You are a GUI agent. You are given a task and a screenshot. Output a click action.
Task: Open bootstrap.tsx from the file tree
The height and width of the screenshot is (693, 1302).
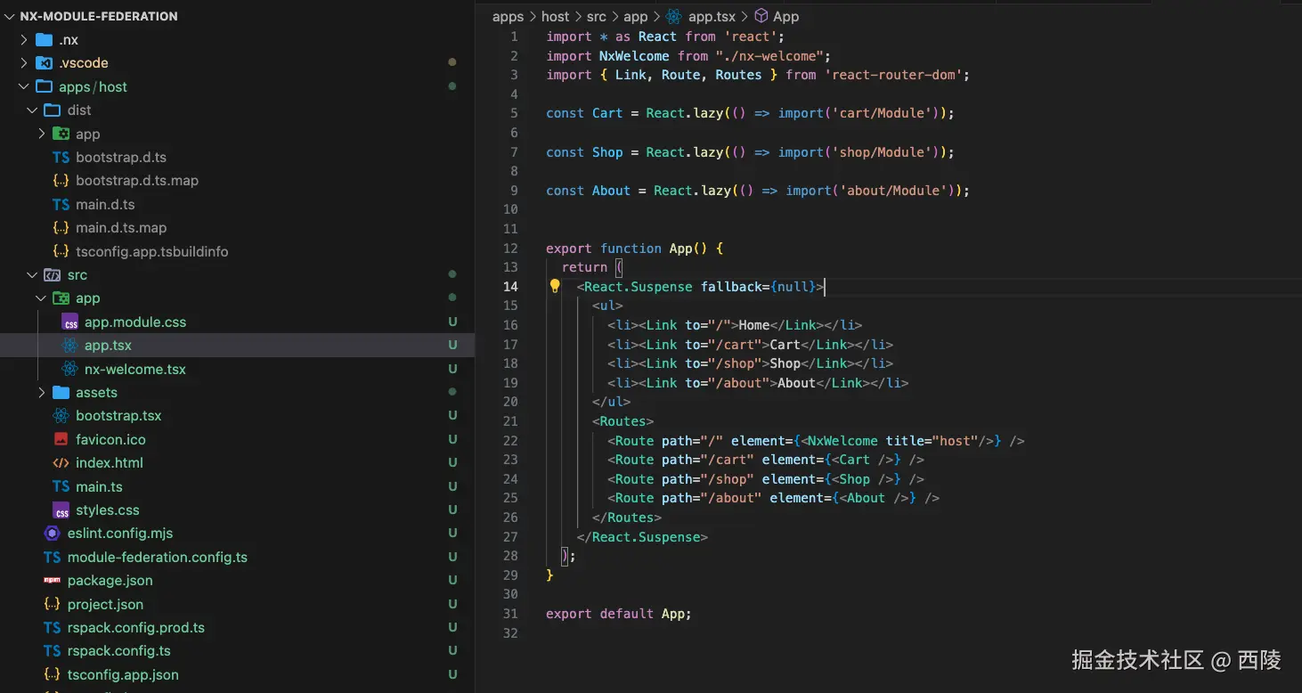(x=118, y=416)
